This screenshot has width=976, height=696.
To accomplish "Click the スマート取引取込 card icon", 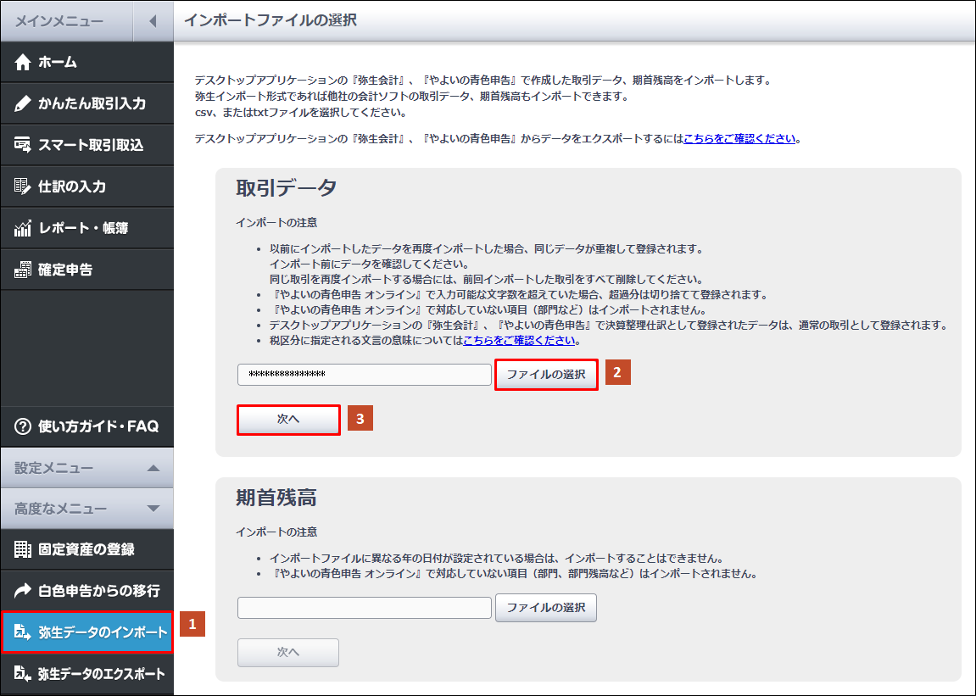I will point(22,145).
